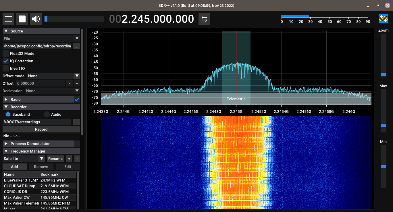Click the Record button
The height and width of the screenshot is (212, 393).
click(41, 129)
